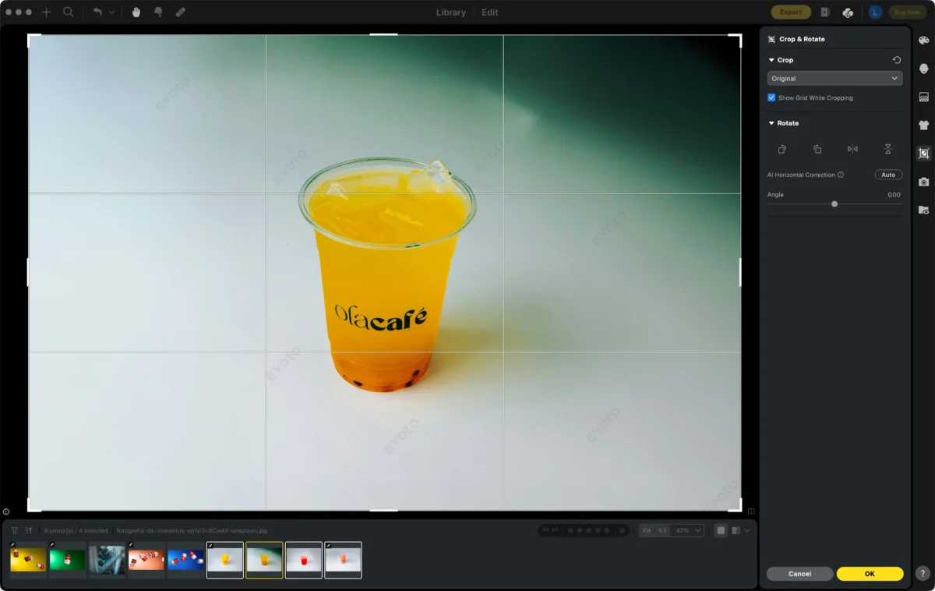Click the undo arrow icon
This screenshot has height=591, width=935.
pos(97,12)
